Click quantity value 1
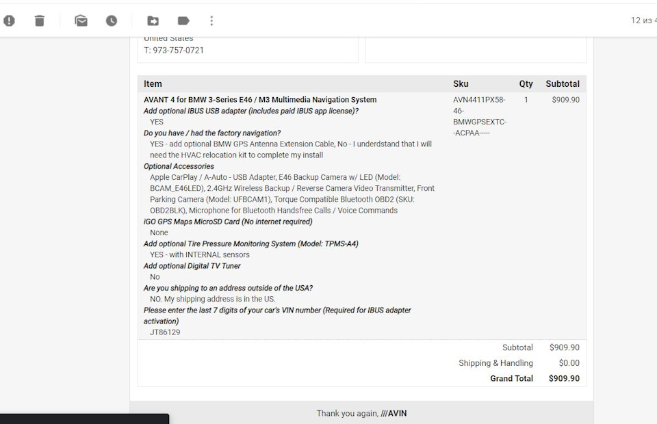This screenshot has height=424, width=657. click(x=526, y=100)
